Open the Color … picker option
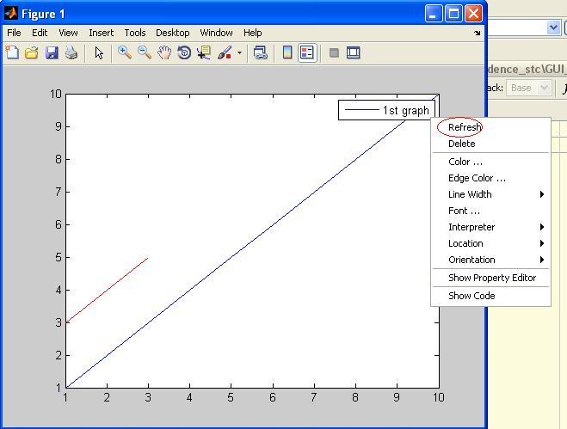 (x=465, y=162)
